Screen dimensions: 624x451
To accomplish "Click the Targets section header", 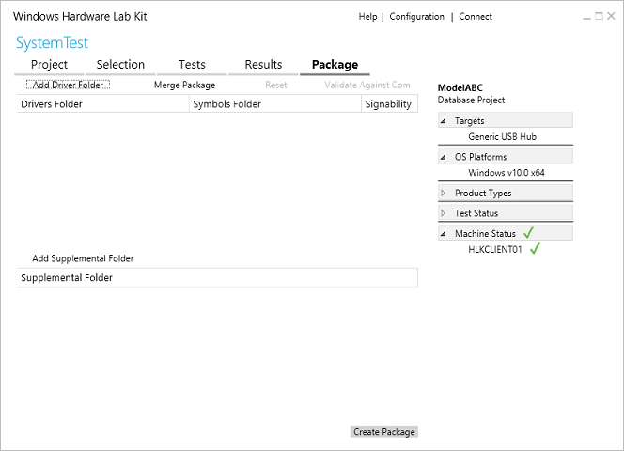I will coord(506,120).
